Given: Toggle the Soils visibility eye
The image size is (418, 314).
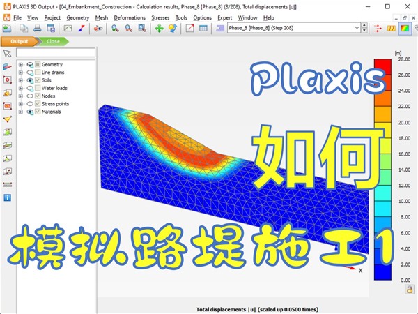Looking at the screenshot, I should [x=30, y=80].
